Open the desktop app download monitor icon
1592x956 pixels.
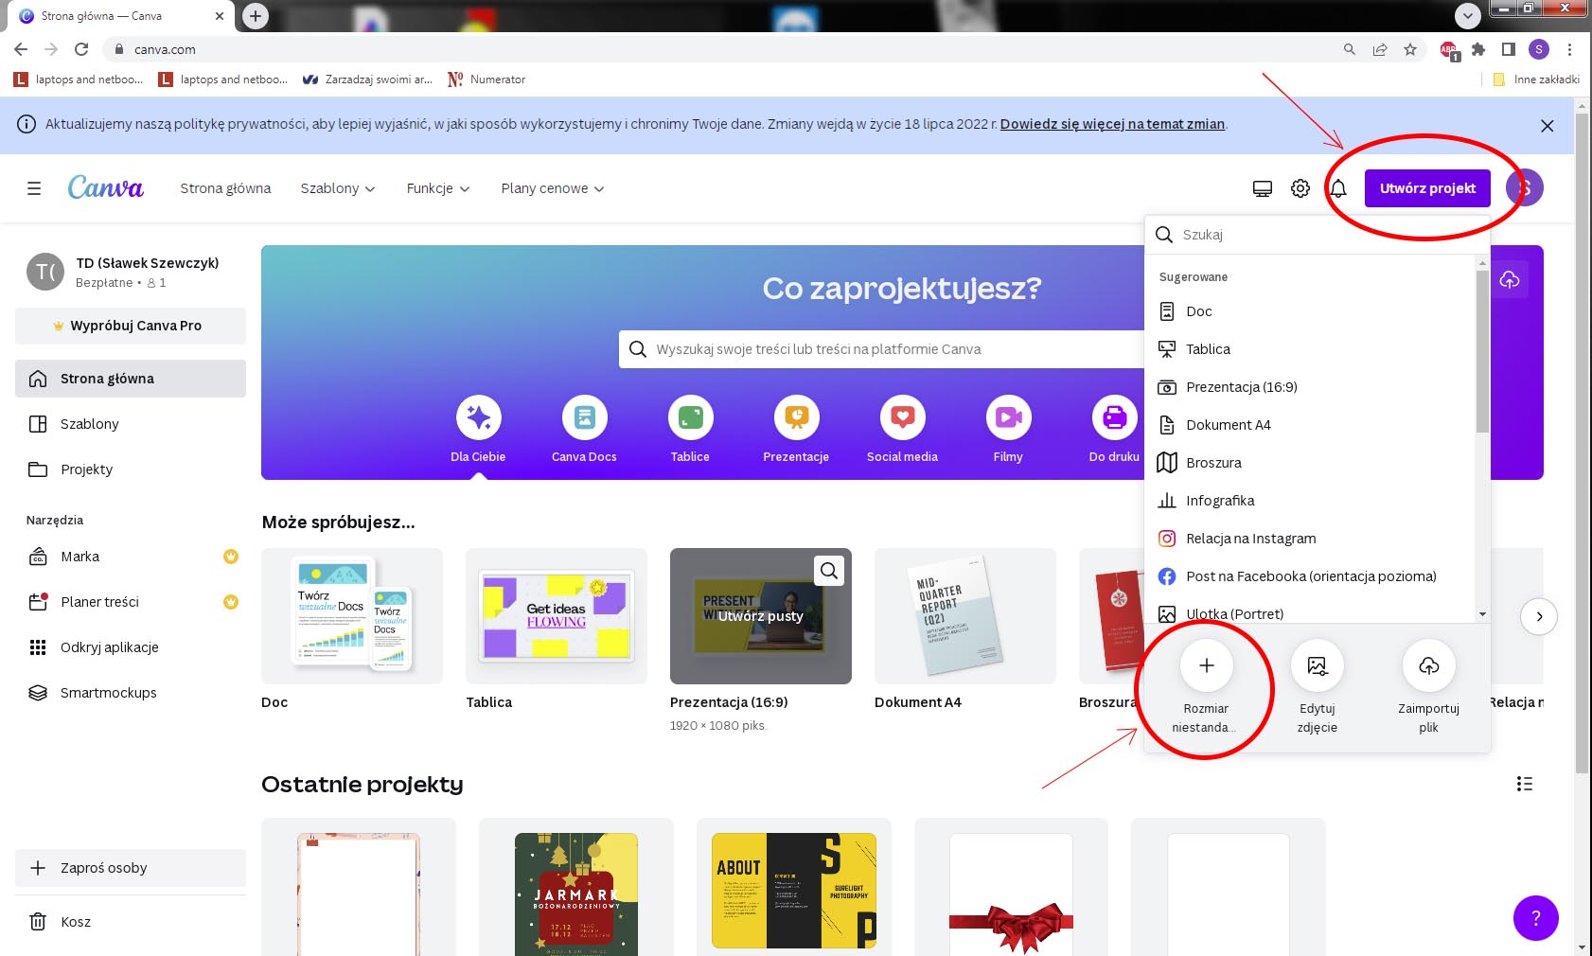[1263, 188]
